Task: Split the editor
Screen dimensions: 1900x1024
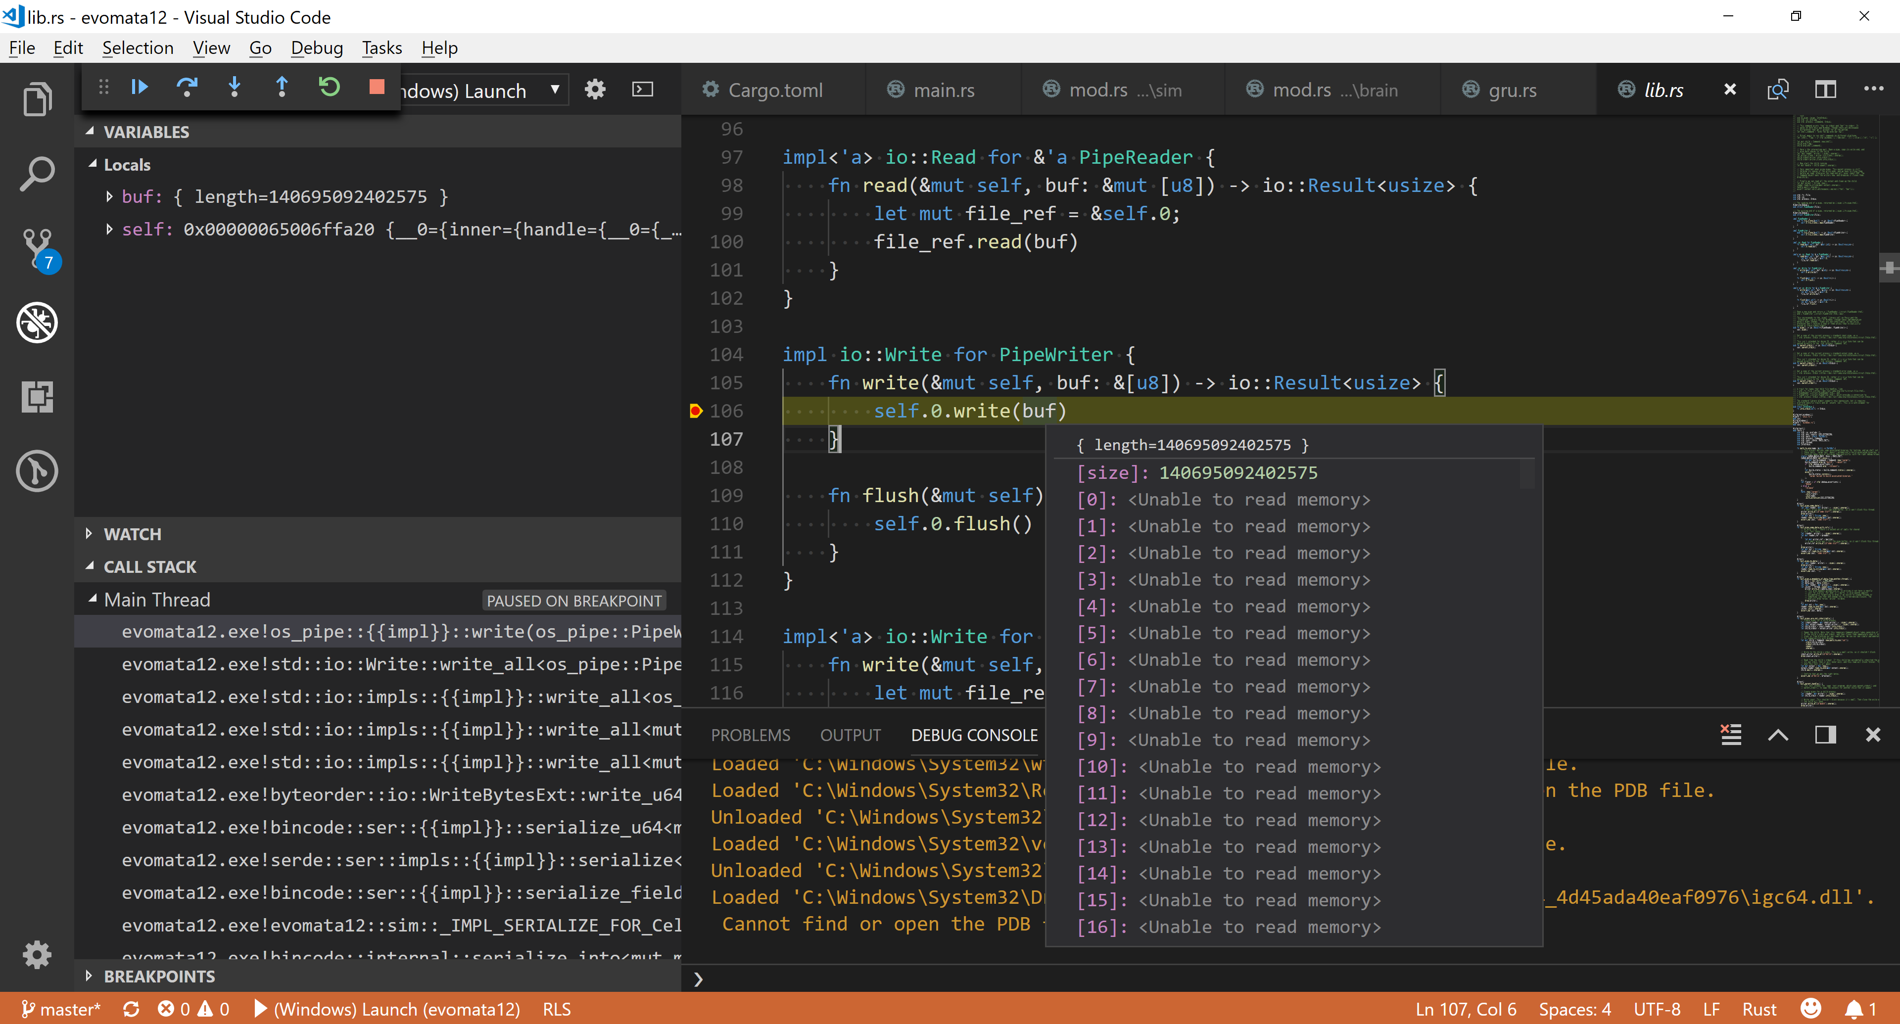Action: click(x=1825, y=90)
